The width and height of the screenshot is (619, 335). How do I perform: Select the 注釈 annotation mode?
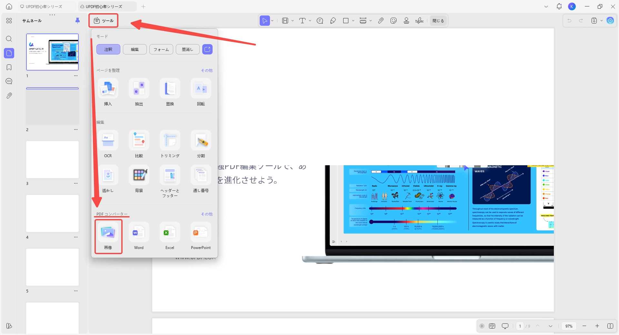(x=108, y=49)
